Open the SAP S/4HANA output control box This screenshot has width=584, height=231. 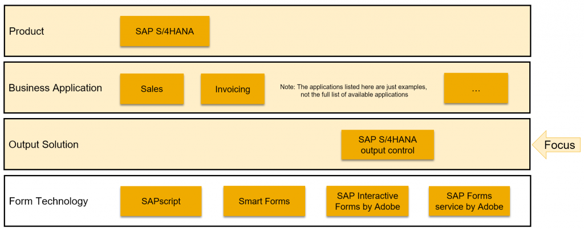pos(388,145)
